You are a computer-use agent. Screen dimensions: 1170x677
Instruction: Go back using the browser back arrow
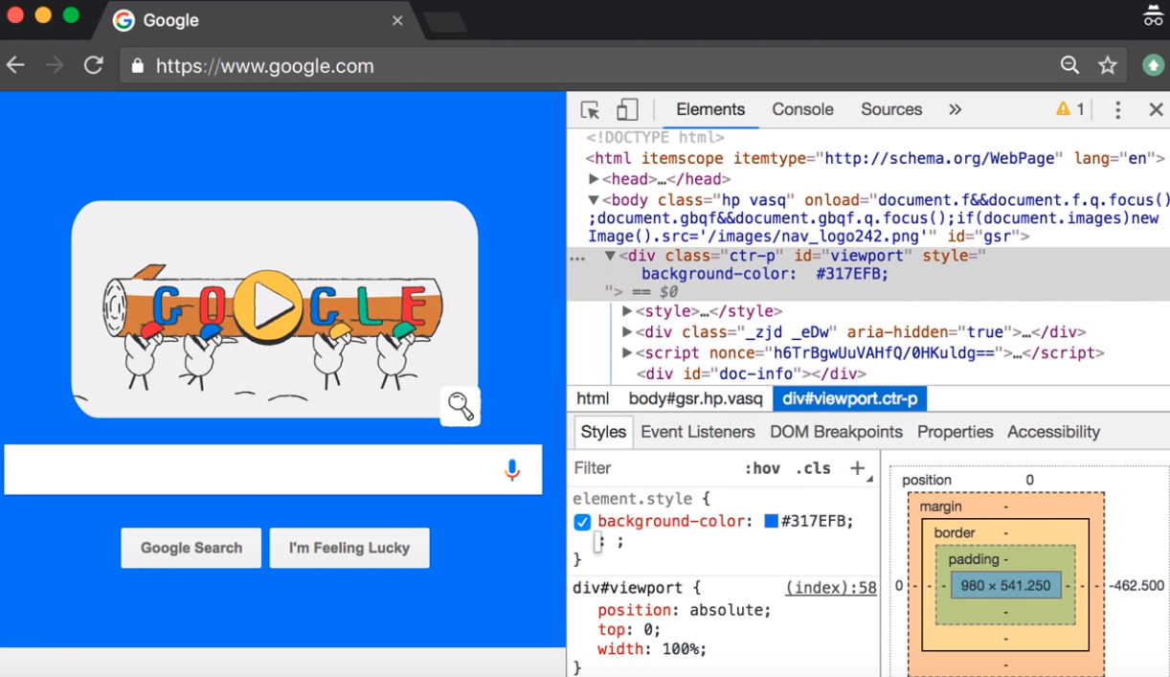click(15, 65)
